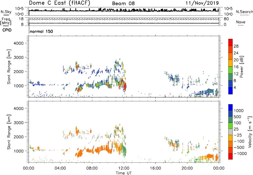
Task: Click the '4000' range tick in power panel
Action: pos(18,43)
